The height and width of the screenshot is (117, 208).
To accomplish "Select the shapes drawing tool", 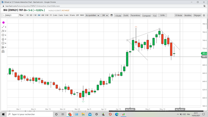I will (x=3, y=35).
